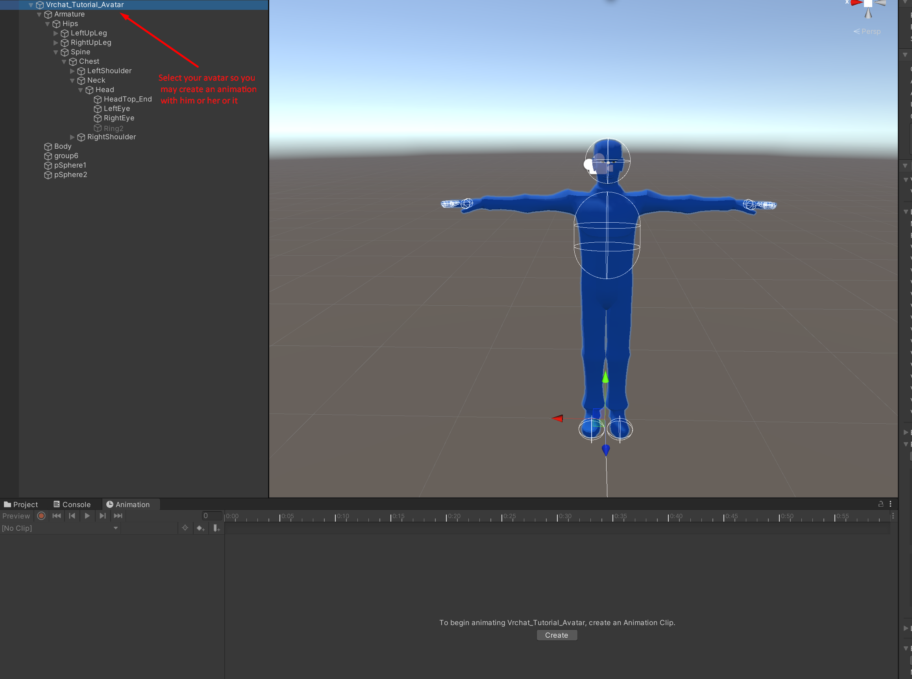Click the Add Keyframe icon
The height and width of the screenshot is (679, 912).
(201, 528)
